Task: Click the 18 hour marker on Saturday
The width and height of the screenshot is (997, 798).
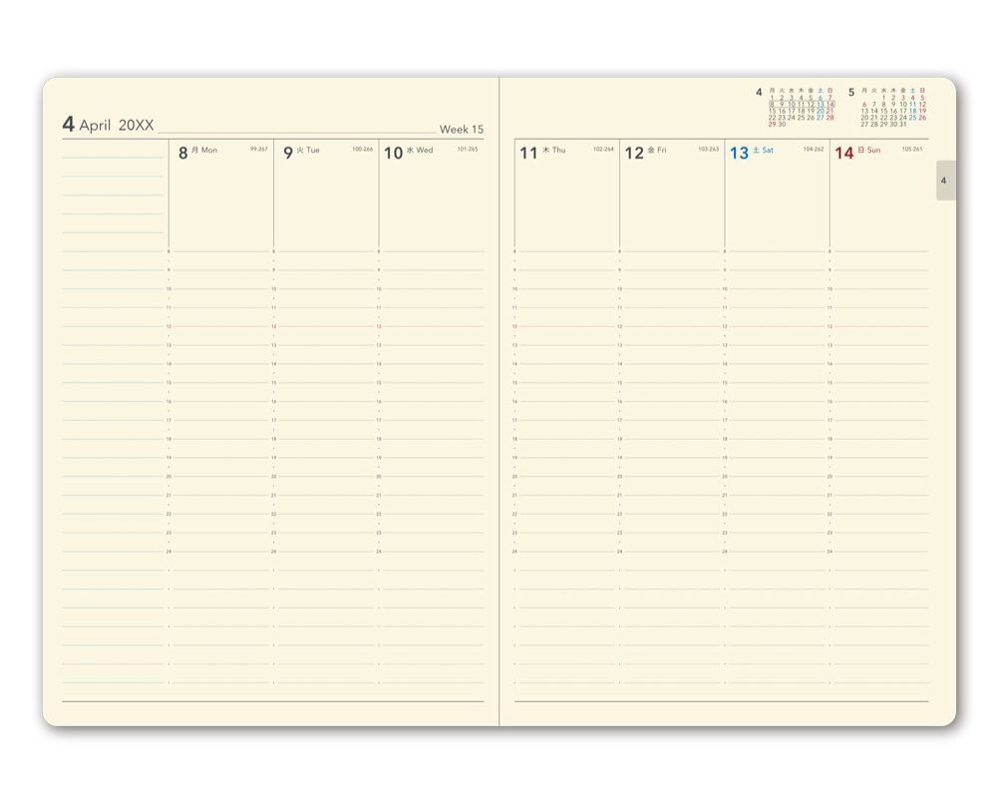Action: coord(726,439)
